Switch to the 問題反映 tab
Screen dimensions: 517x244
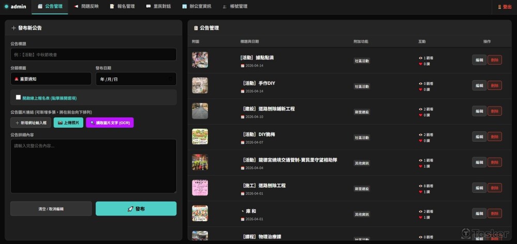coord(86,6)
